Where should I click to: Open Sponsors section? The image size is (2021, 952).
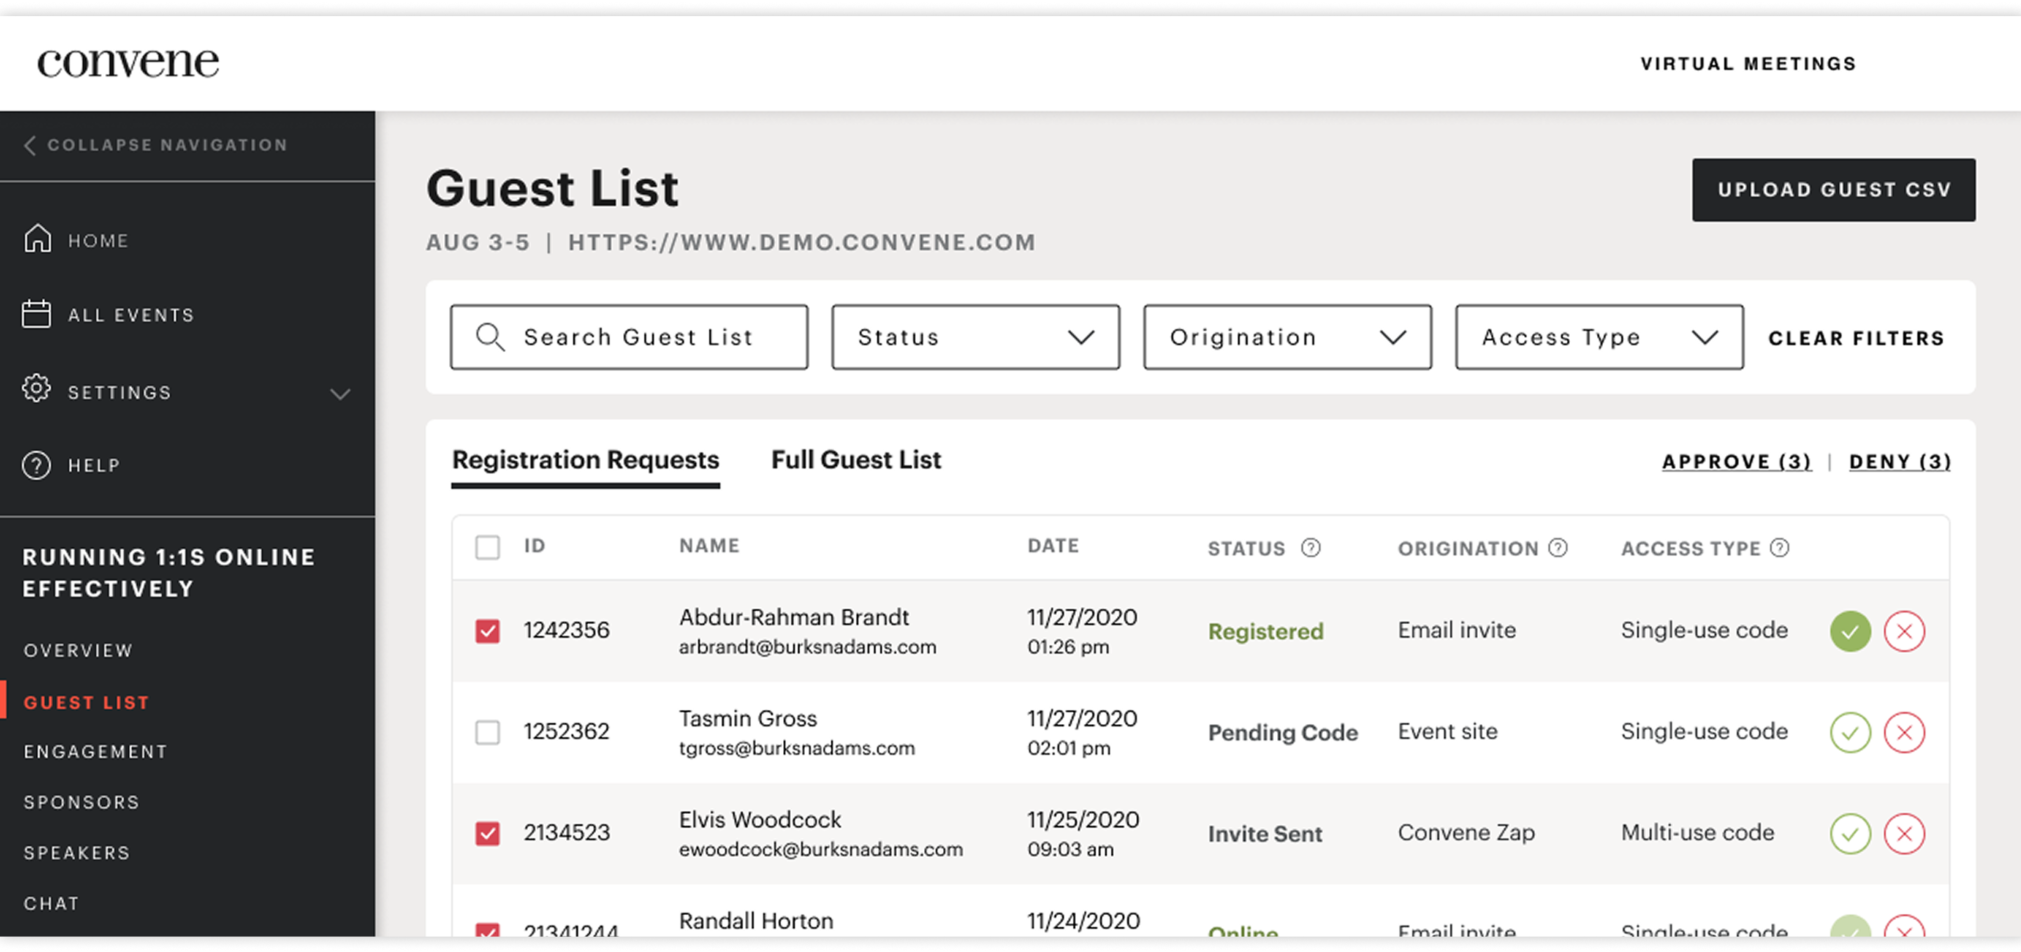(x=81, y=803)
